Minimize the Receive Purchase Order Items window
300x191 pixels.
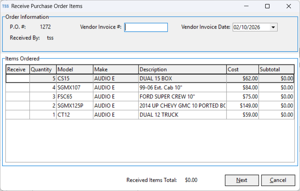pos(246,6)
